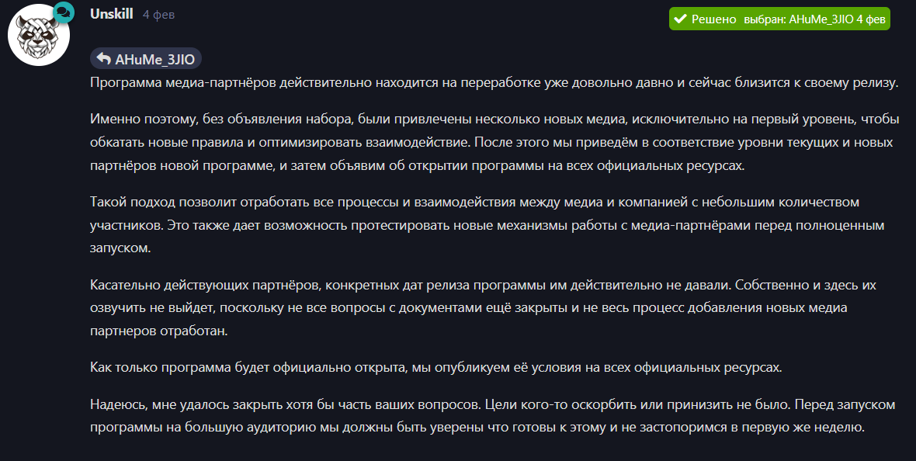Click the checkmark icon in the Решено badge
Viewport: 916px width, 461px height.
point(679,19)
